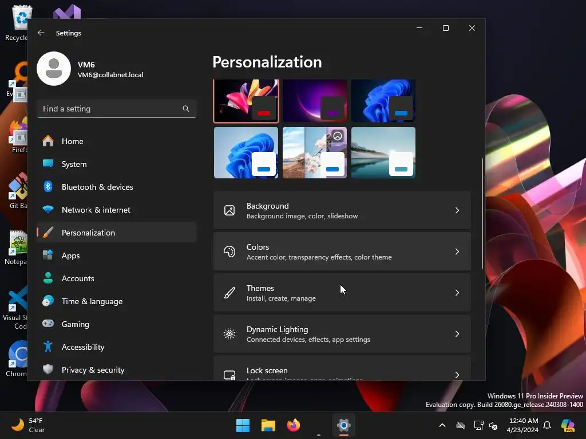586x439 pixels.
Task: Open the Lock screen settings row
Action: point(342,369)
